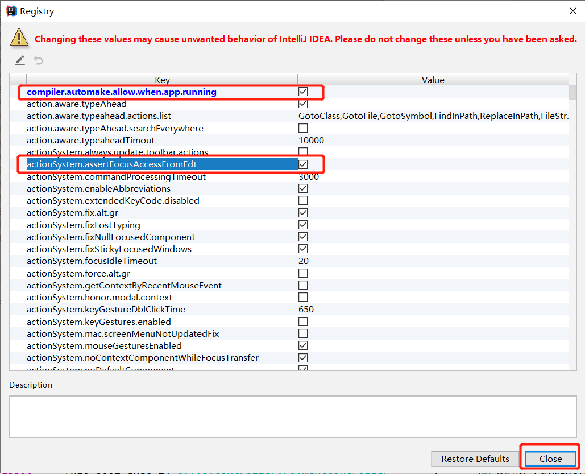Select action.aware.typeaheadTimout key
Viewport: 585px width, 474px height.
click(90, 140)
